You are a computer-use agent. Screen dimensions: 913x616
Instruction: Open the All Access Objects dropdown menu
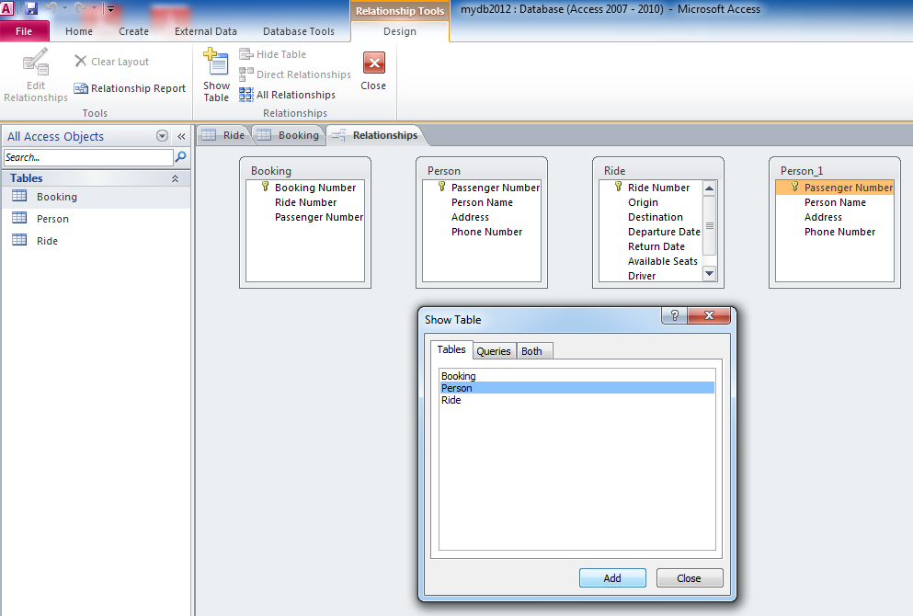point(163,136)
